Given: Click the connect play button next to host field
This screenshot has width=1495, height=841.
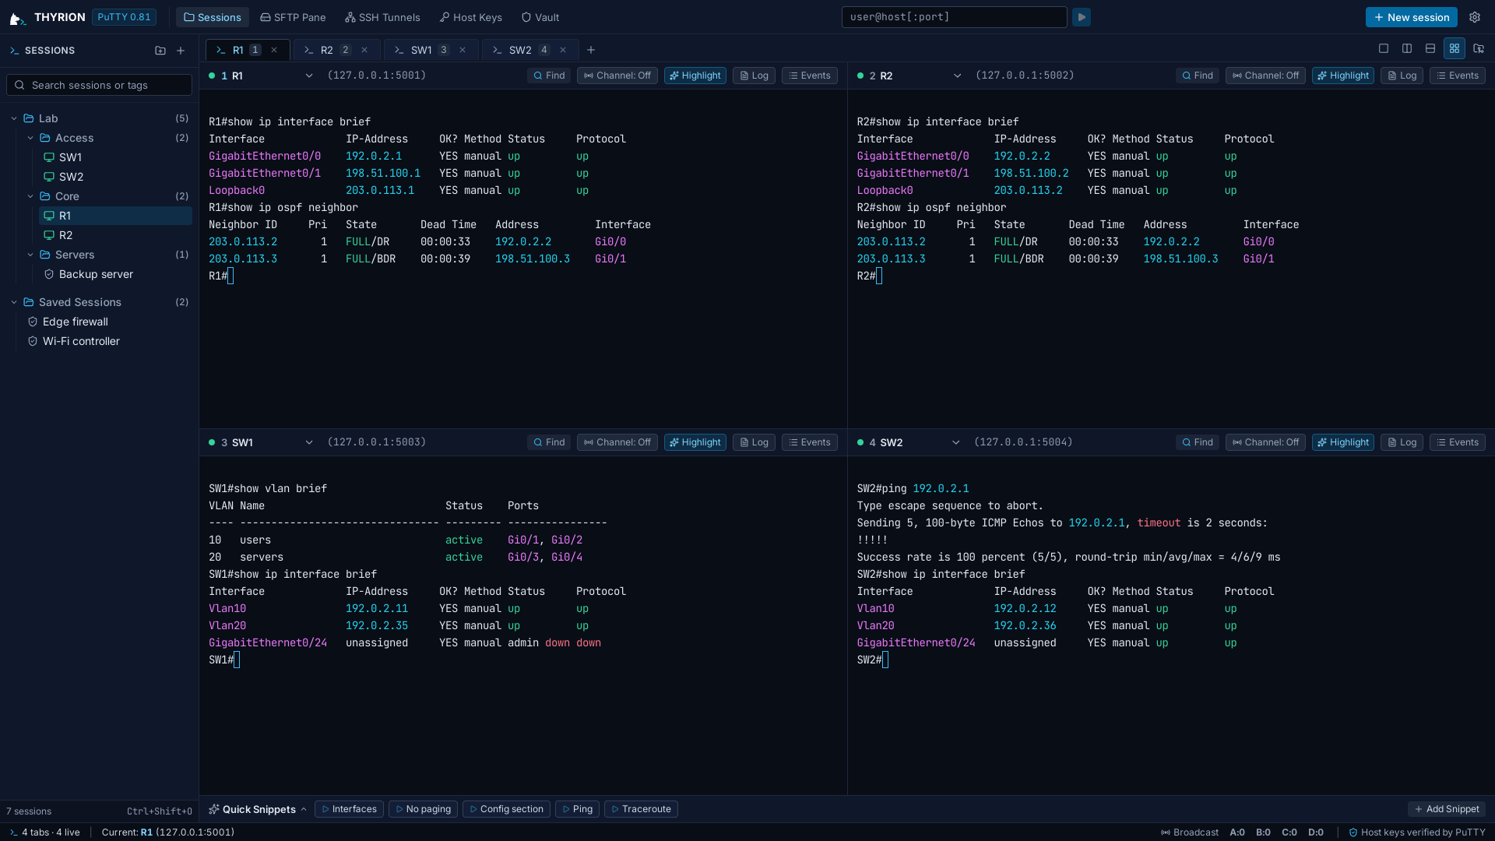Looking at the screenshot, I should pyautogui.click(x=1082, y=17).
